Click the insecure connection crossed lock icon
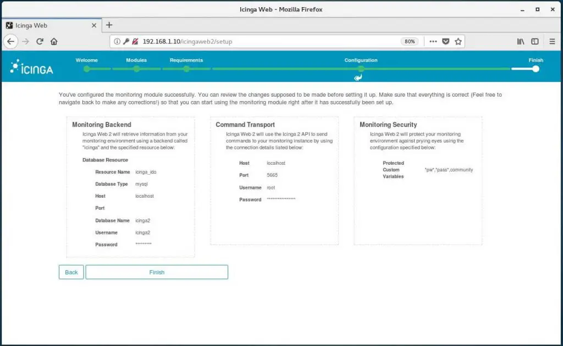The width and height of the screenshot is (563, 346). tap(135, 42)
